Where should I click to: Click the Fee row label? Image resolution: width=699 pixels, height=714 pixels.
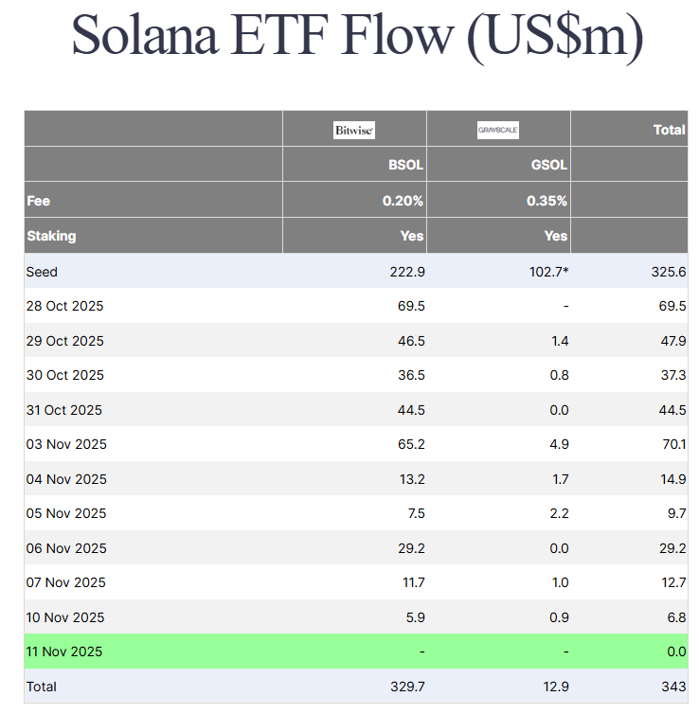38,201
